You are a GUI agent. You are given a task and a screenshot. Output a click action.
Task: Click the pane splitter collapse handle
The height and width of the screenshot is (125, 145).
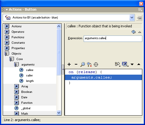(63, 69)
